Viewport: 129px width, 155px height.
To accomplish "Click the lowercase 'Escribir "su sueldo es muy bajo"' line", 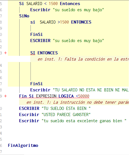I will click(x=67, y=10).
